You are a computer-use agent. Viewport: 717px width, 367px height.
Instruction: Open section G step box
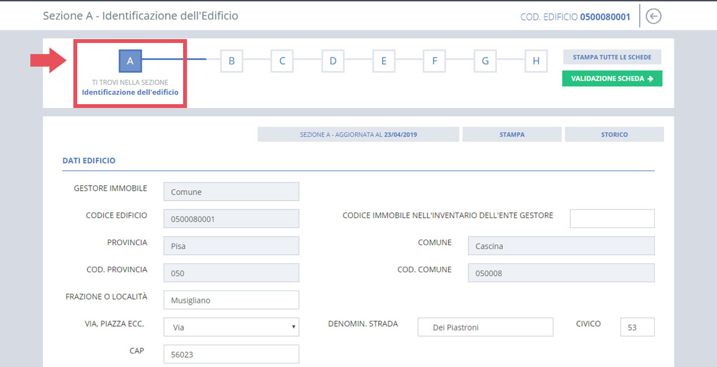point(485,61)
